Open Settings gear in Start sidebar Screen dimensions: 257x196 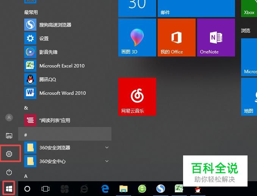(9, 154)
